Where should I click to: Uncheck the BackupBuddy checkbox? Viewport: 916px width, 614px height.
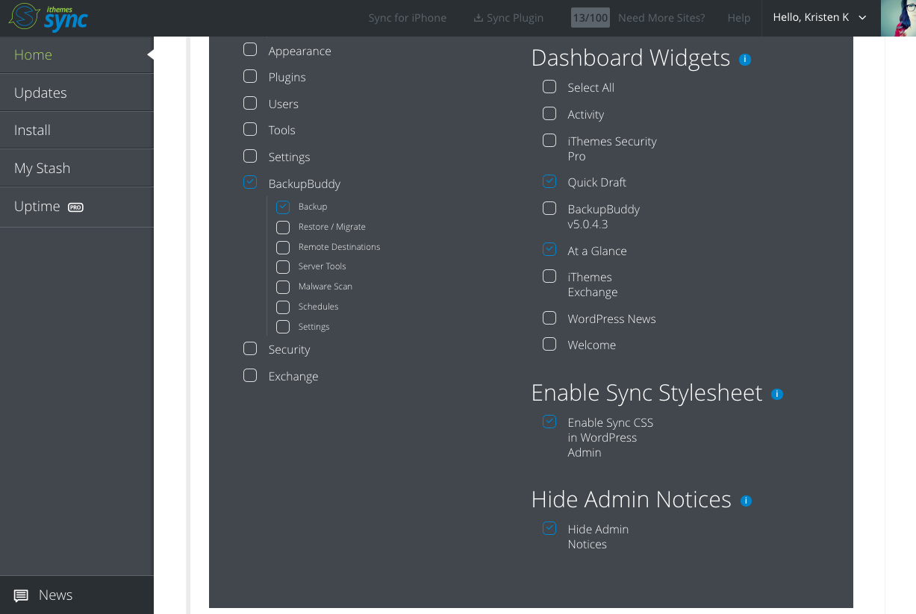click(x=250, y=182)
